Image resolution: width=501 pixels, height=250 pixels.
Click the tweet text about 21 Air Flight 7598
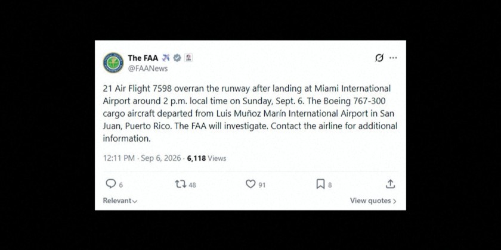tap(250, 113)
